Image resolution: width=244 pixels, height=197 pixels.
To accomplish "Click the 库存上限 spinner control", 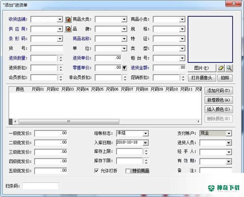I will (x=146, y=152).
